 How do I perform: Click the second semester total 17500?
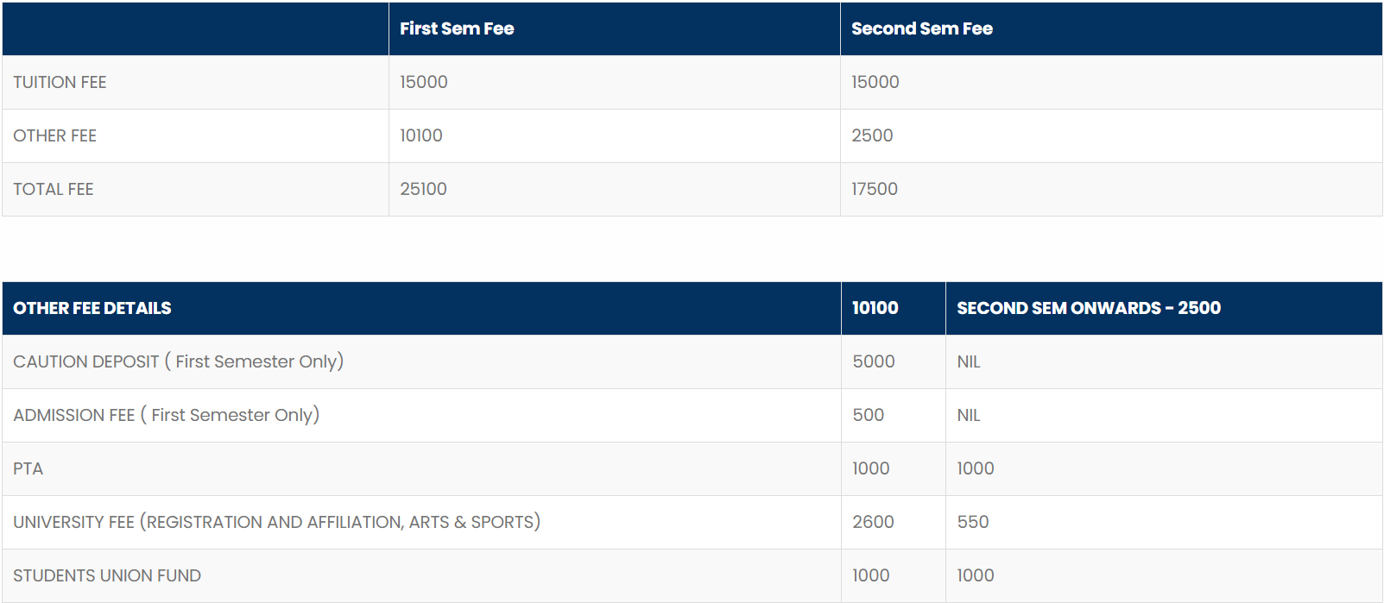(x=875, y=189)
